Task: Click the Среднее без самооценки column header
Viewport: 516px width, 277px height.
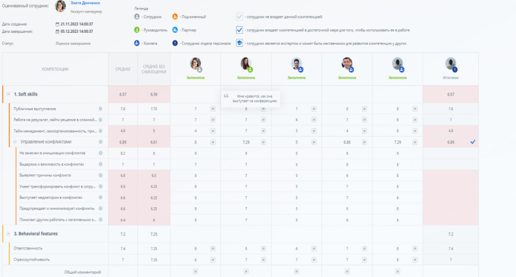Action: point(154,69)
